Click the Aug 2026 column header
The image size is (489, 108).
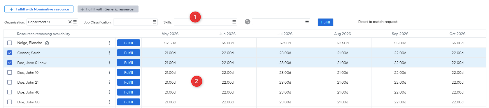[x=342, y=34]
